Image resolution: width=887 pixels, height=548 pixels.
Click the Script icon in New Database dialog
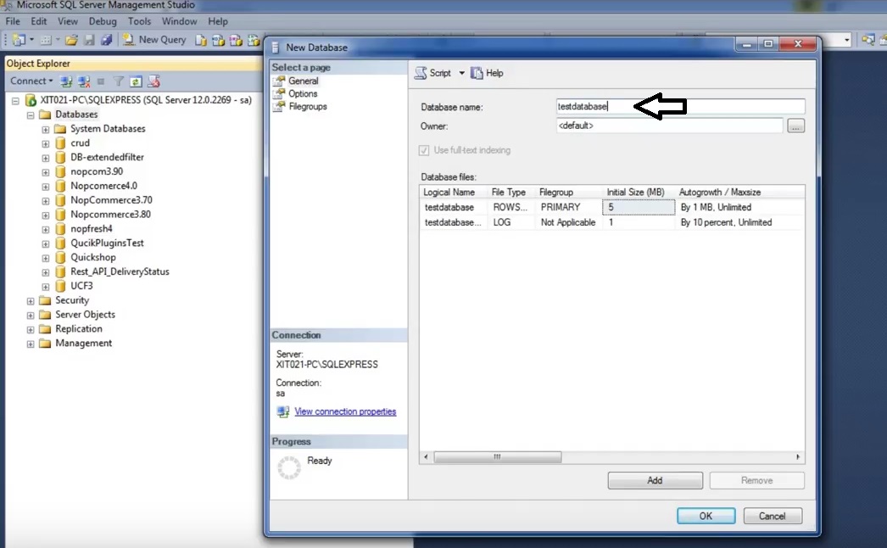coord(421,73)
